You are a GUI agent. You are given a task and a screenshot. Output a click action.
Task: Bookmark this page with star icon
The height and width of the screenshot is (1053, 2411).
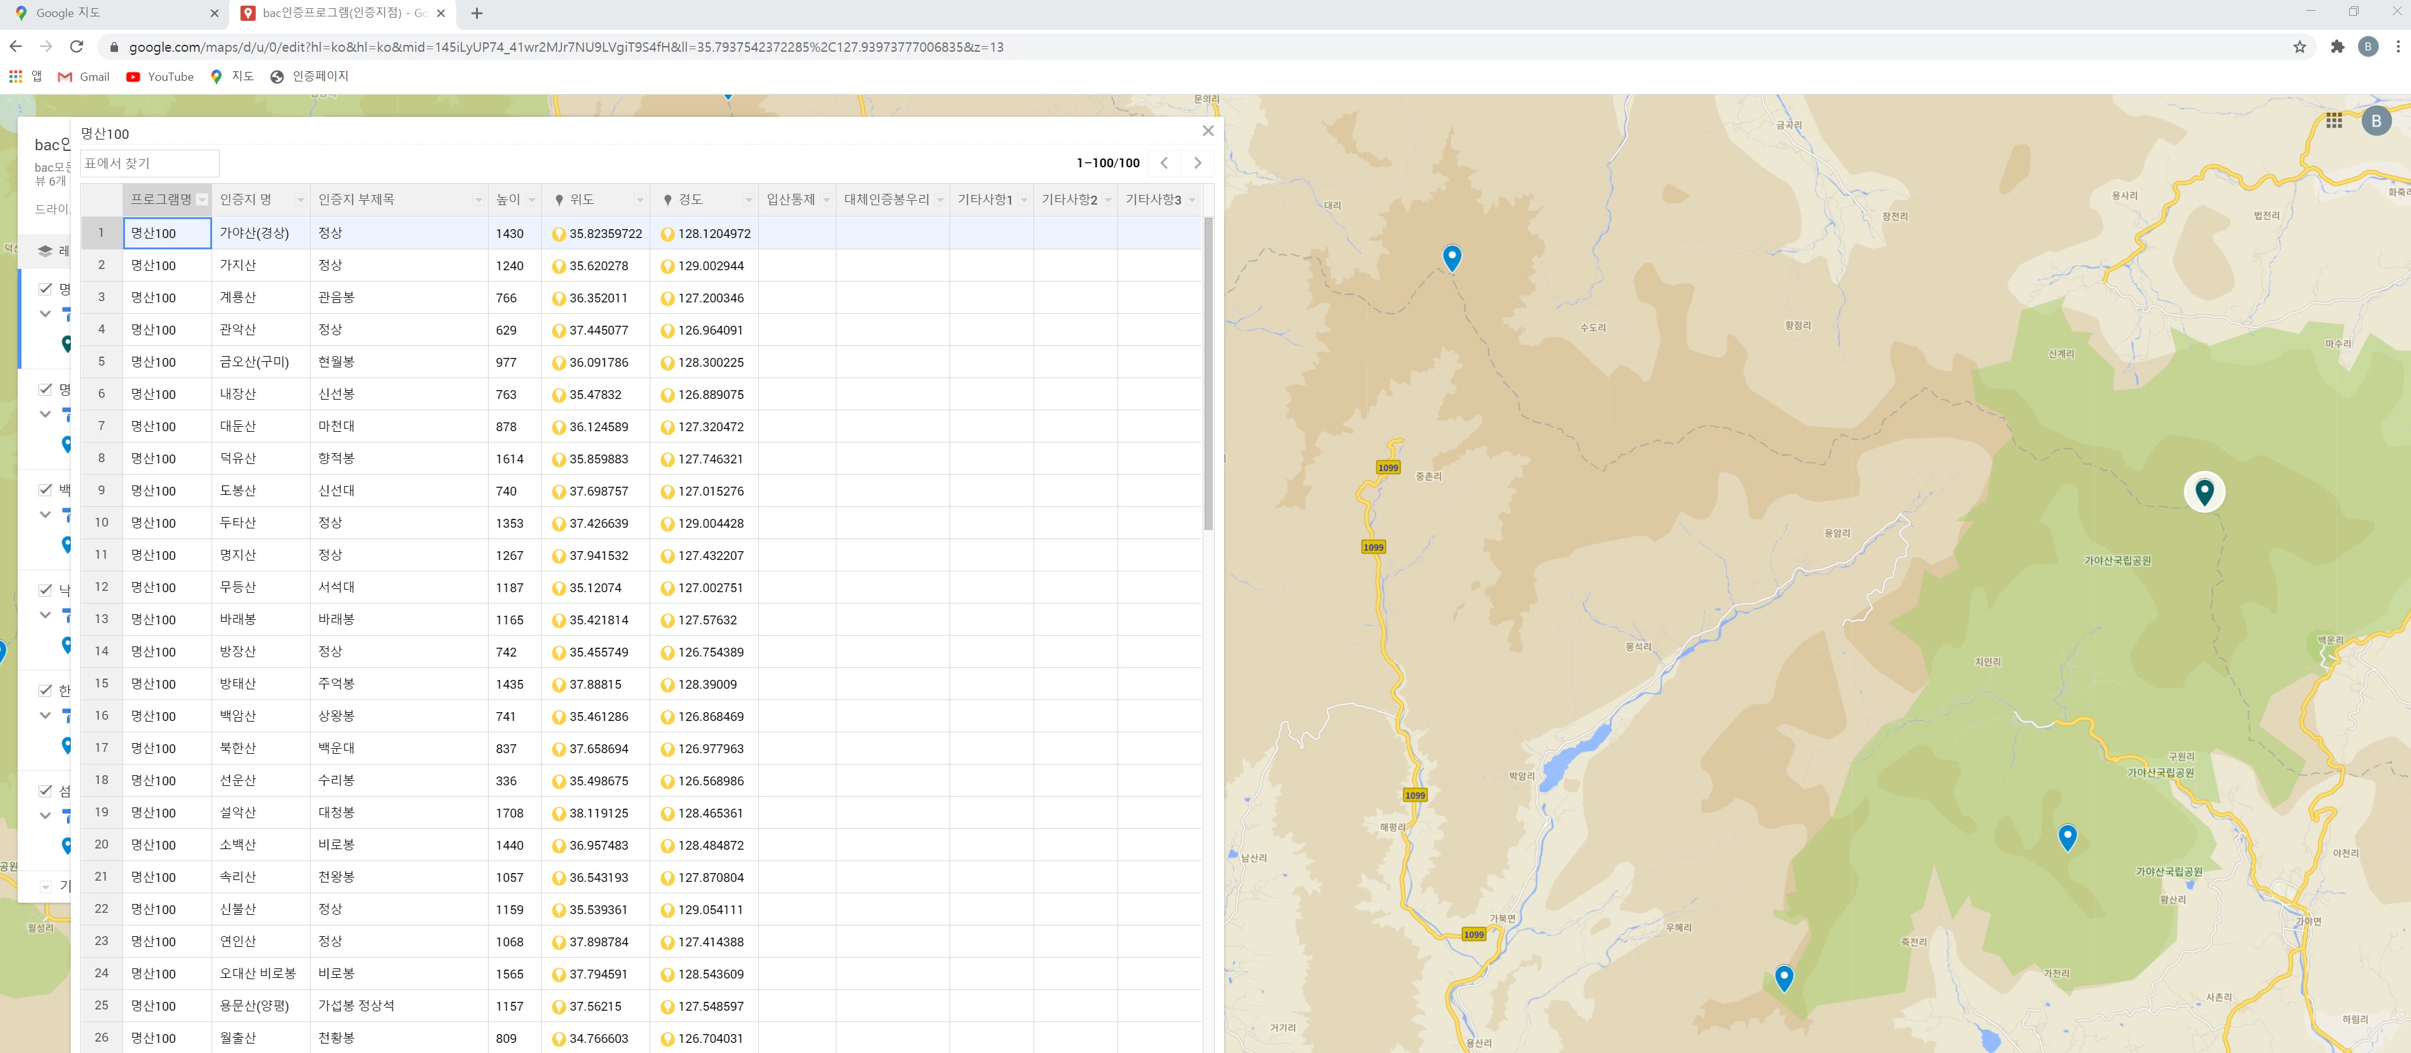[x=2300, y=47]
